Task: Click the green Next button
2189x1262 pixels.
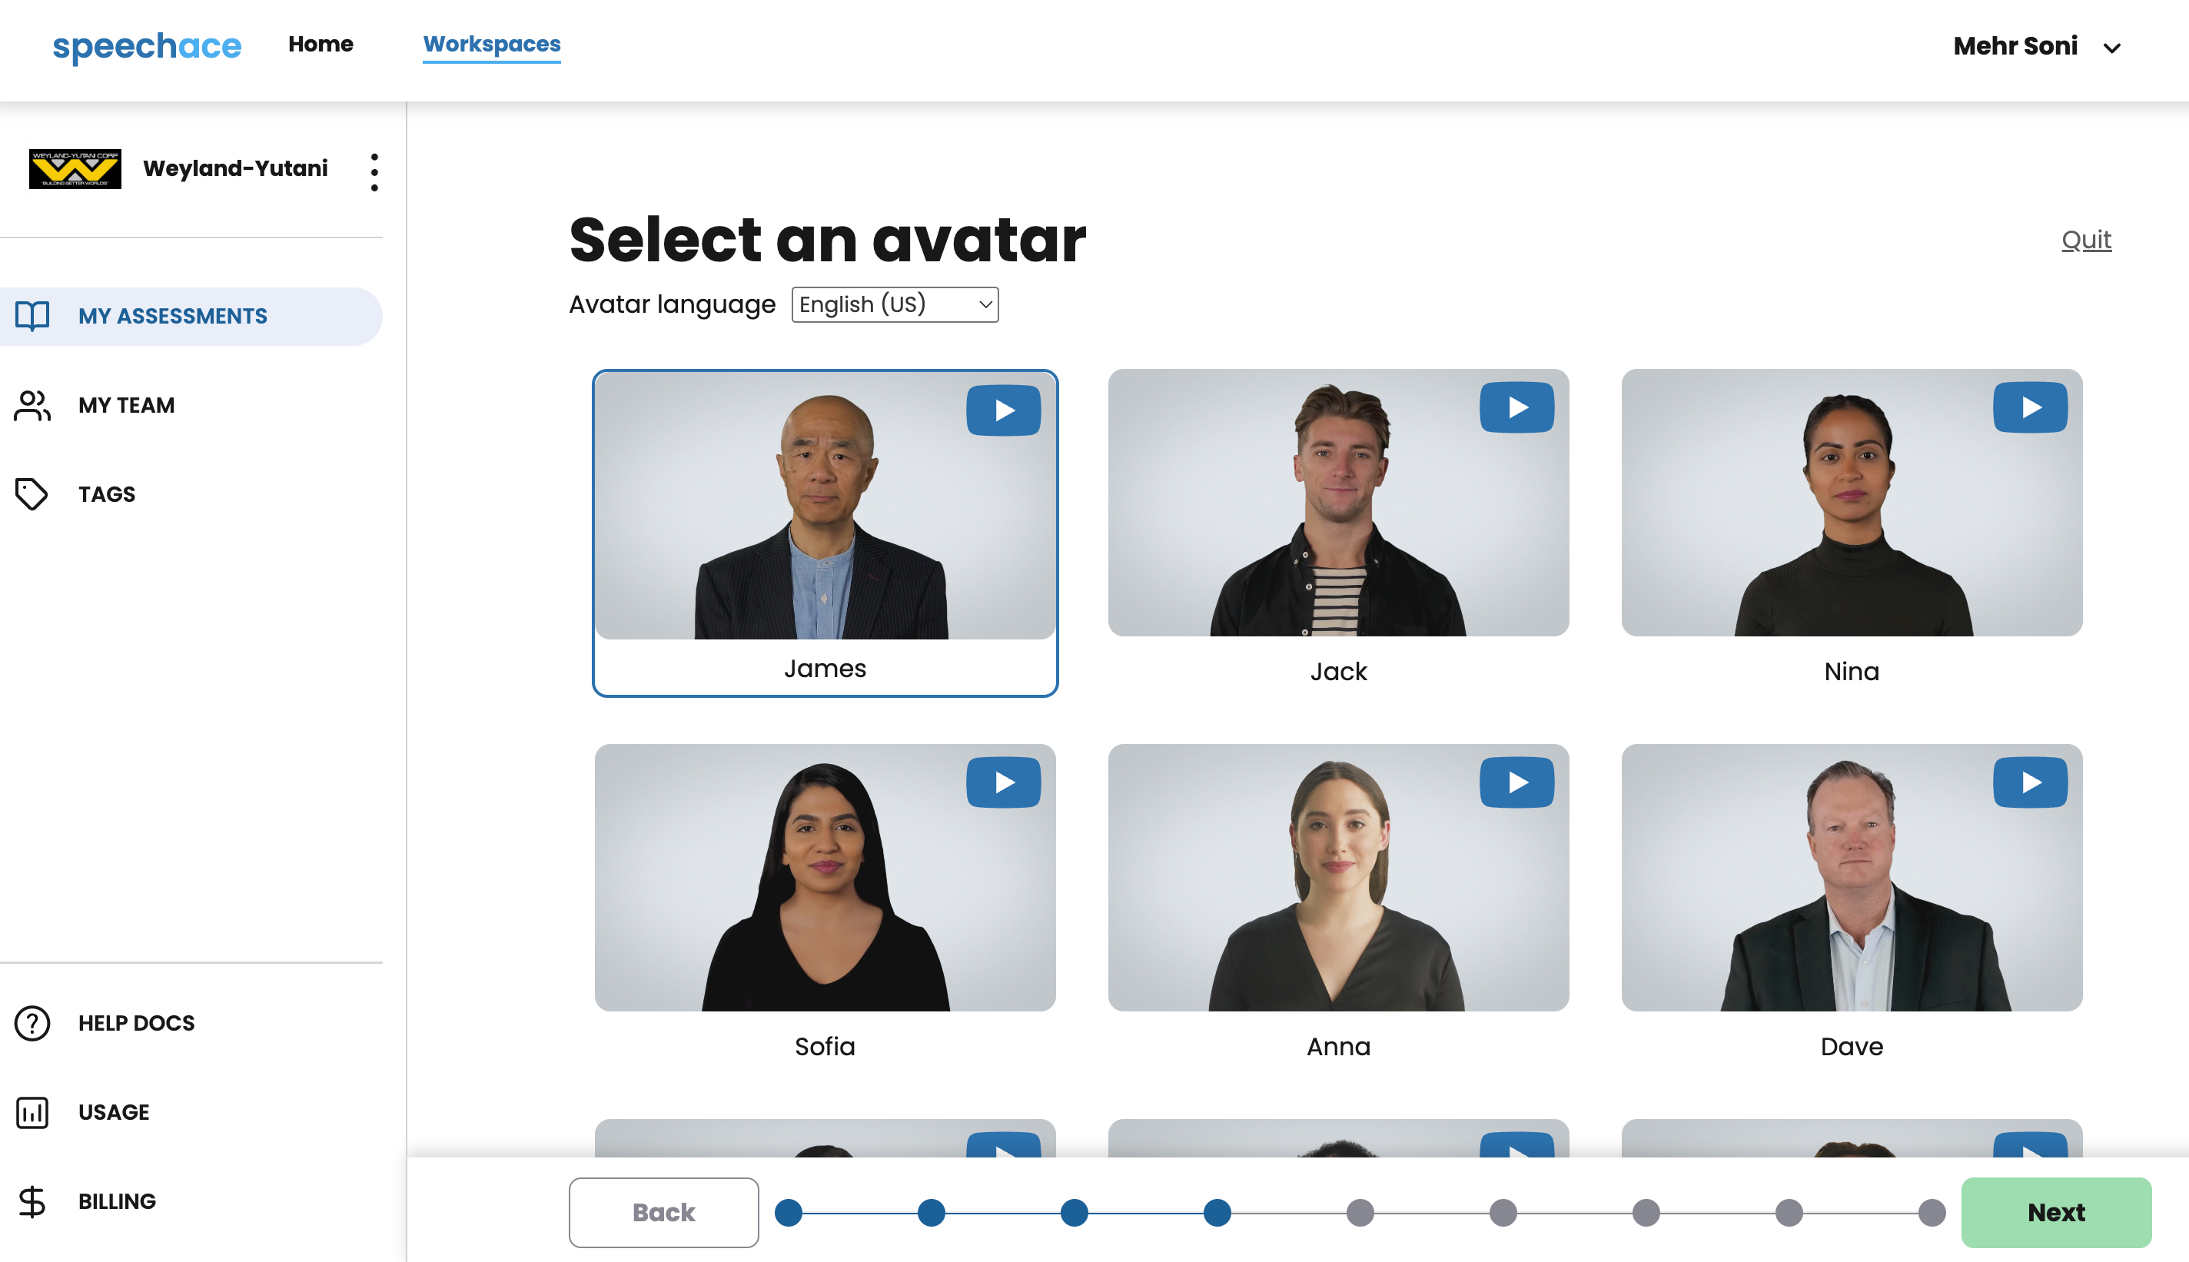Action: click(2055, 1212)
